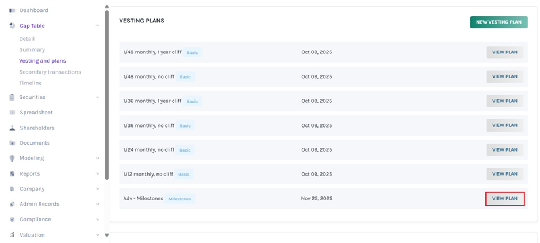Expand the Admin Records chevron

click(x=97, y=204)
